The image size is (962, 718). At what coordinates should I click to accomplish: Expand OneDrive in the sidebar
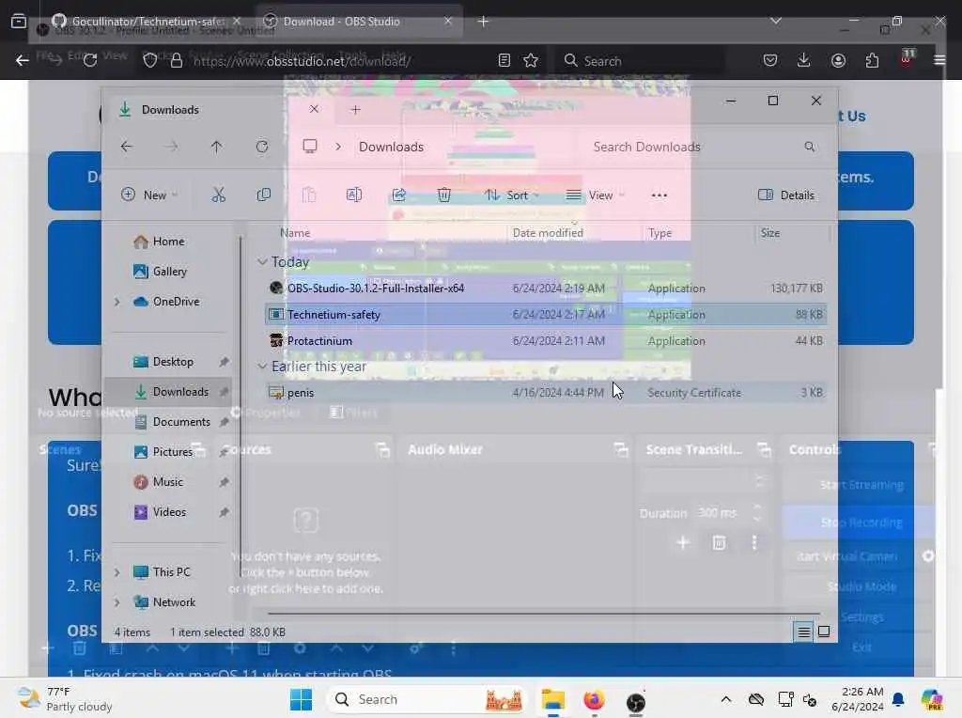(117, 302)
